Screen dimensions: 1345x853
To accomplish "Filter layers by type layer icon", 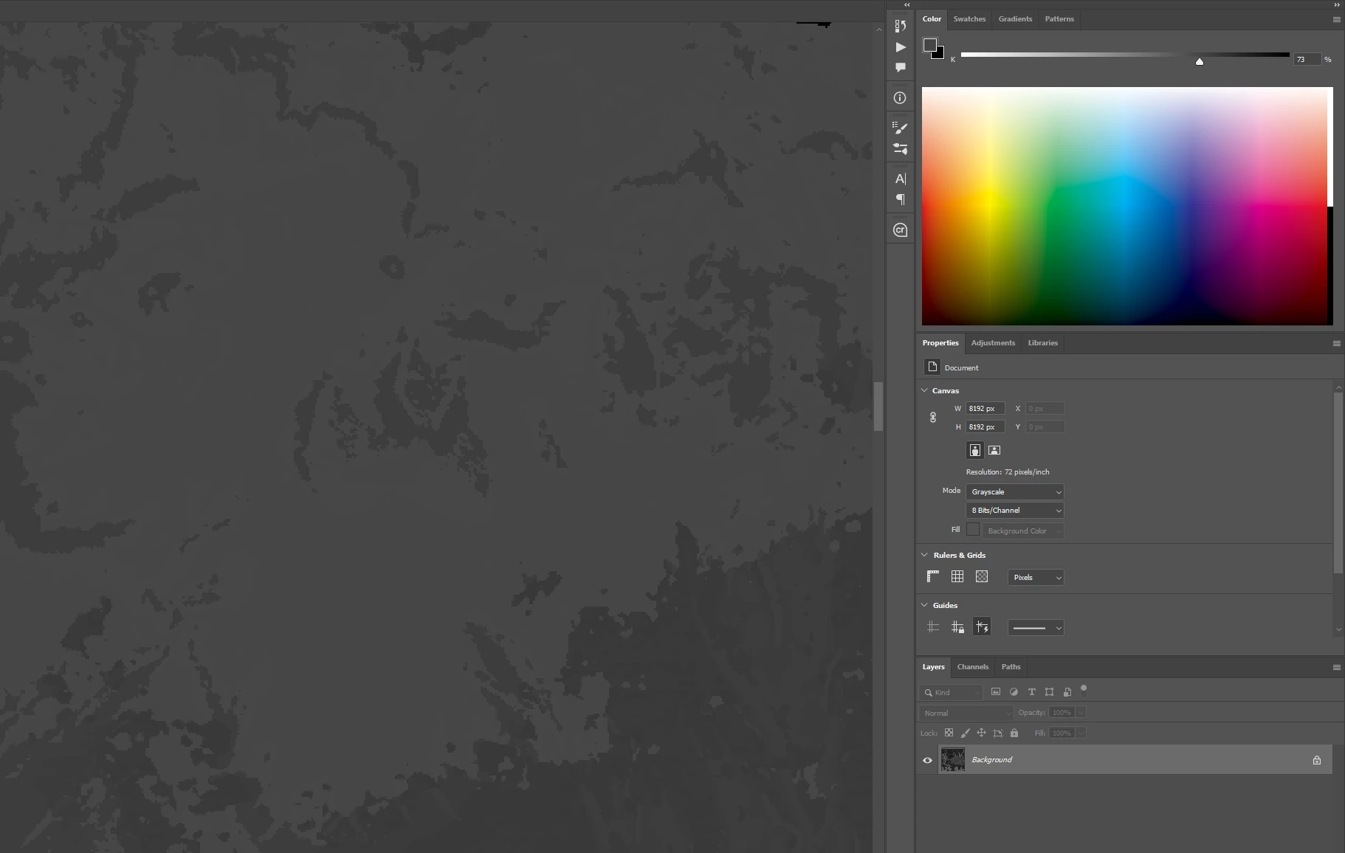I will (x=1031, y=692).
